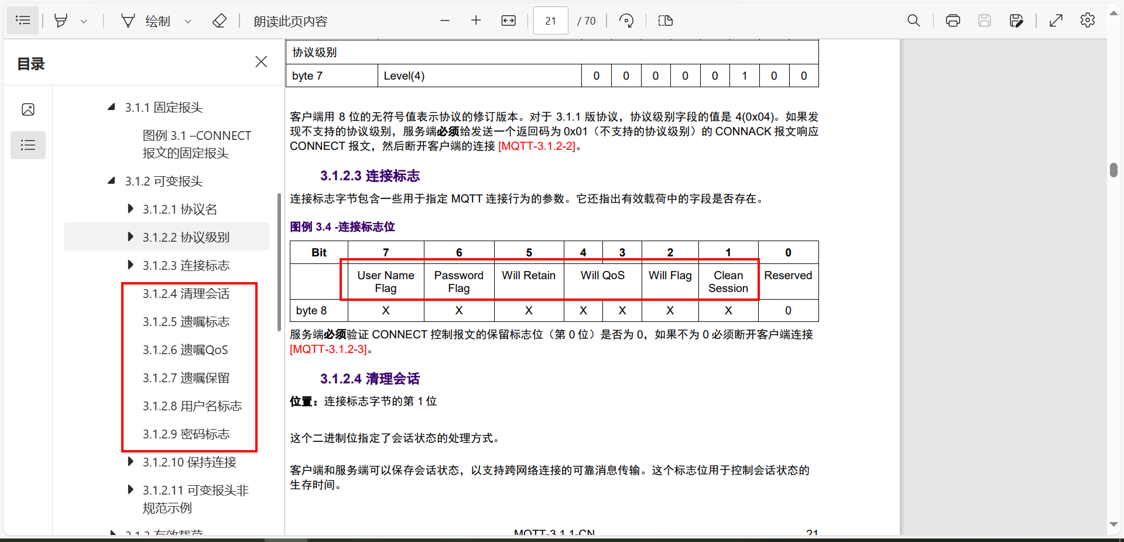The height and width of the screenshot is (542, 1124).
Task: Collapse the 3.1.2 可变报头 section
Action: coord(111,180)
